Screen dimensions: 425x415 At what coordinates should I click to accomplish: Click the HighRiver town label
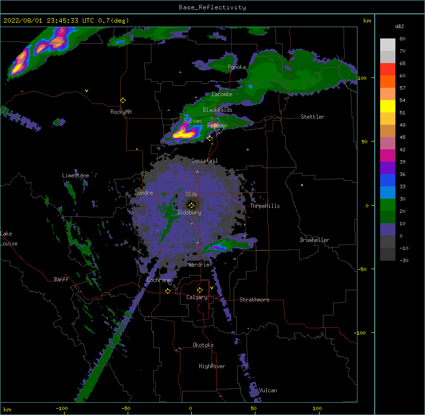pos(212,366)
